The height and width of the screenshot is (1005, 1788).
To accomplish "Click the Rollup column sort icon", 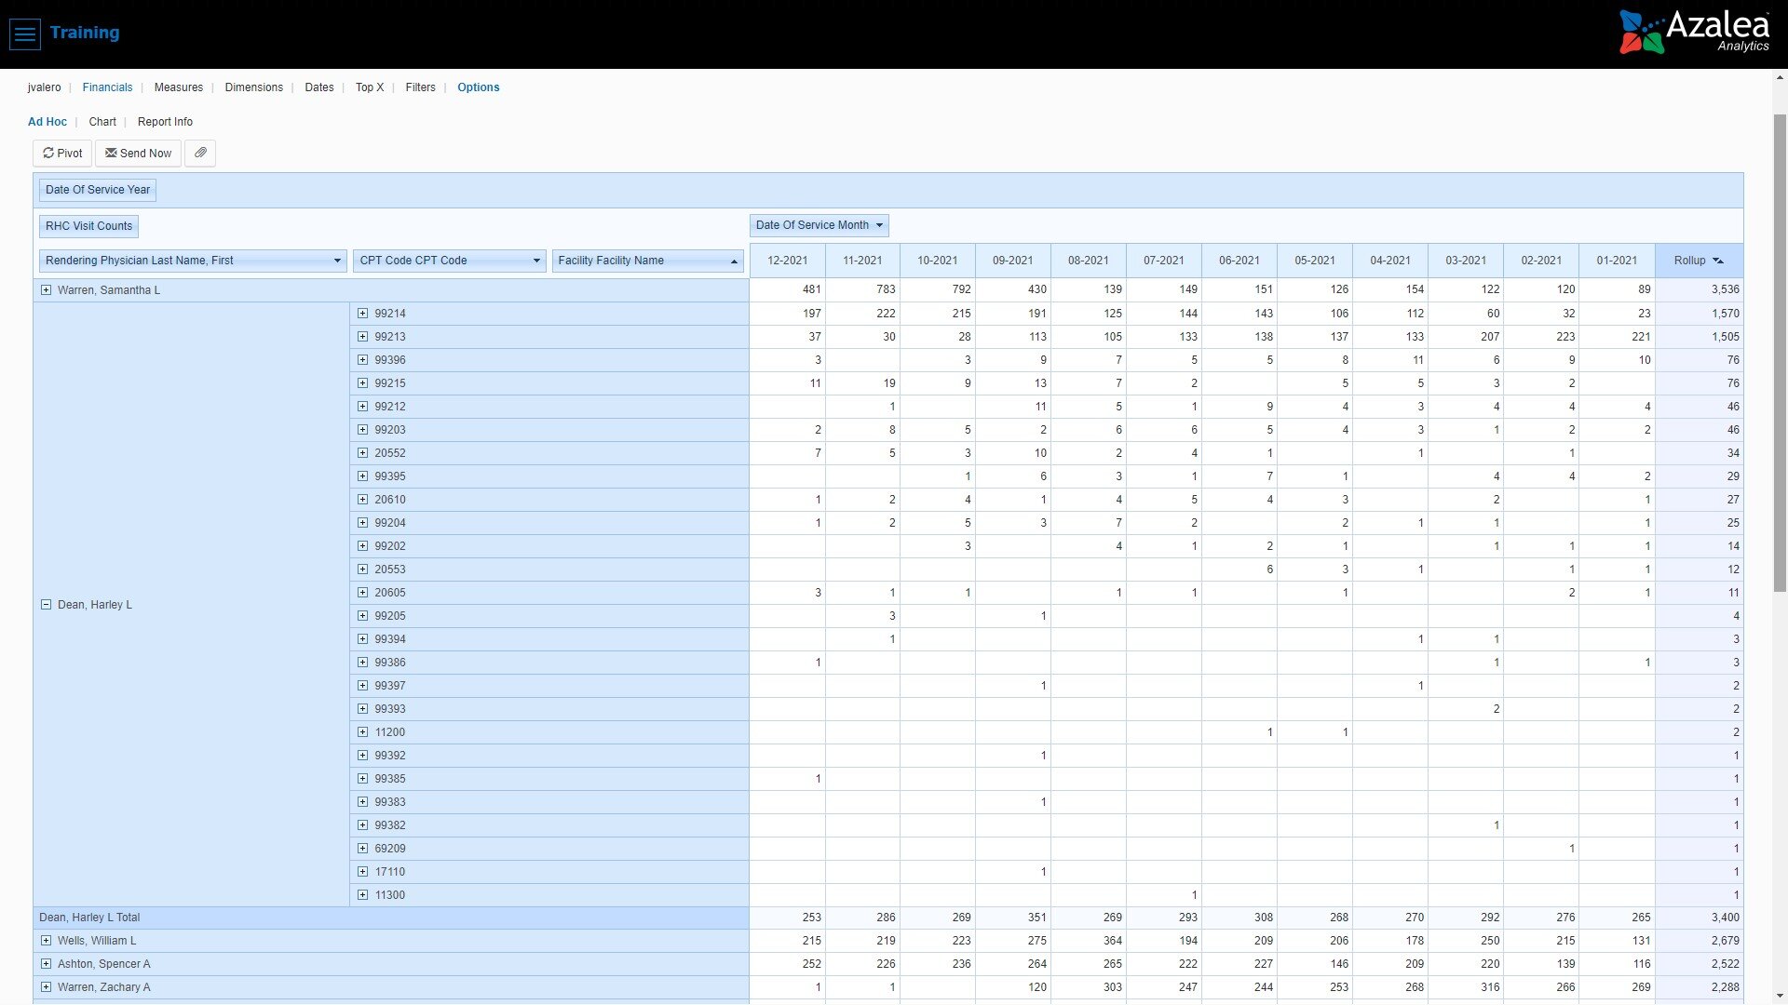I will 1718,261.
